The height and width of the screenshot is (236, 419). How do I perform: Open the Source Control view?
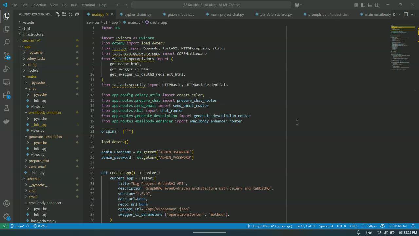point(7,55)
